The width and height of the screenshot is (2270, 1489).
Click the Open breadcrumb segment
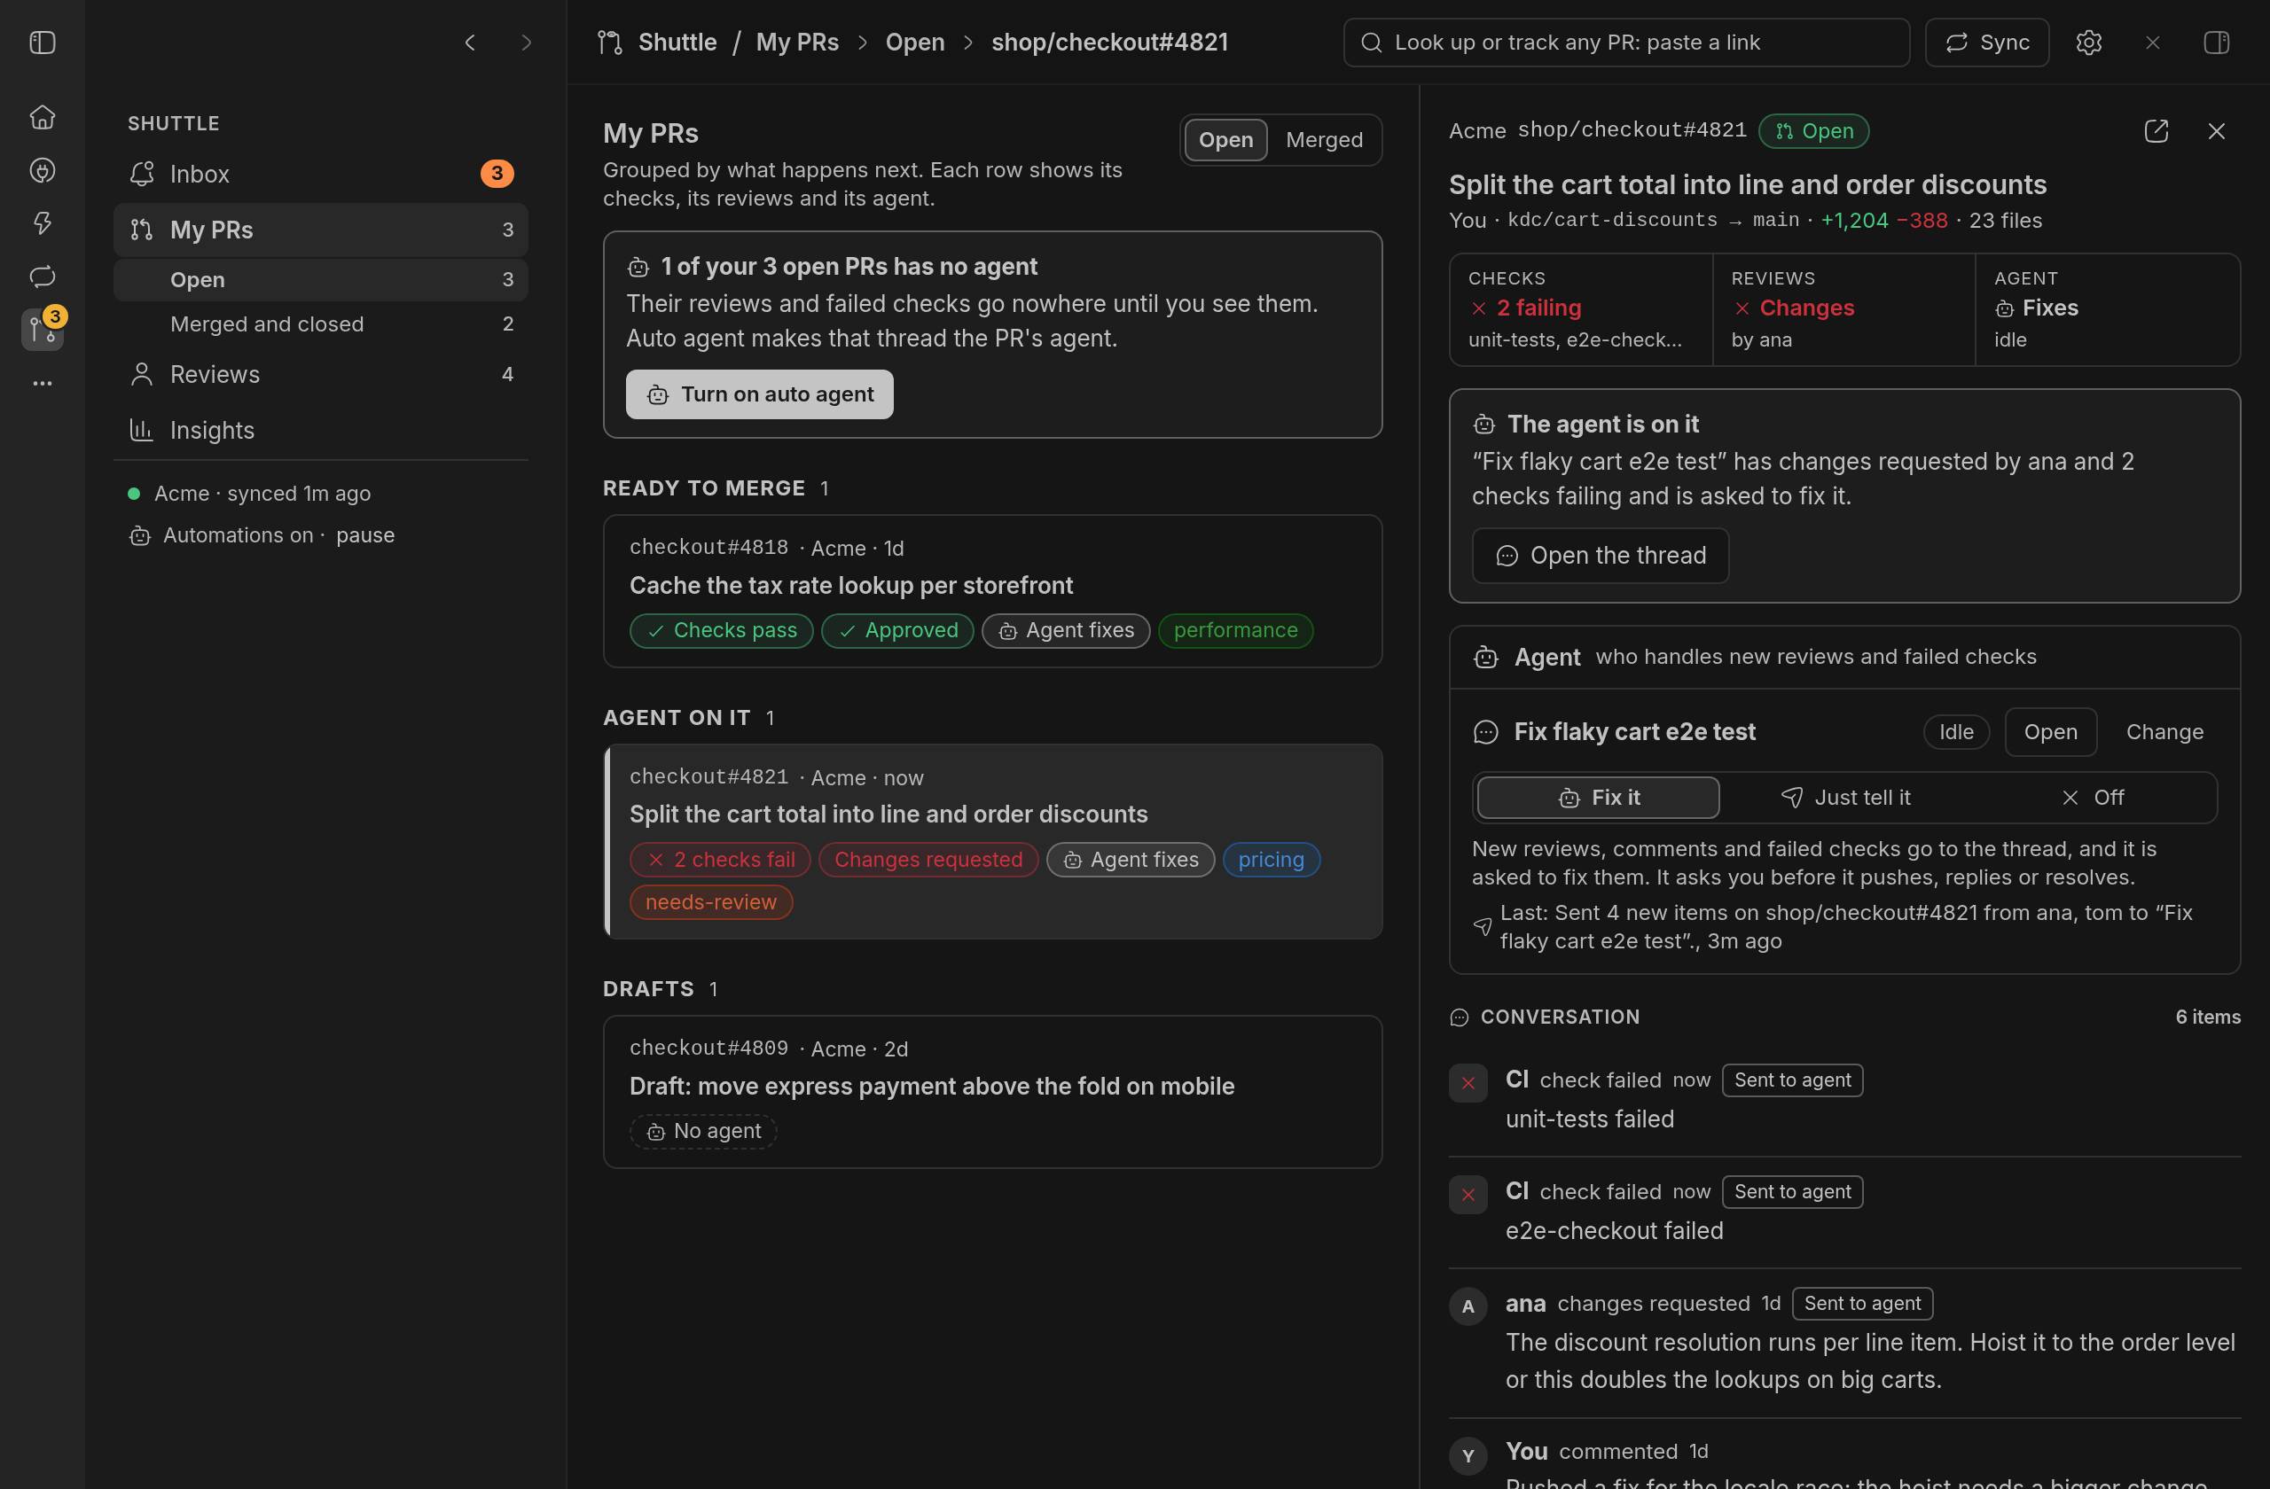[915, 42]
